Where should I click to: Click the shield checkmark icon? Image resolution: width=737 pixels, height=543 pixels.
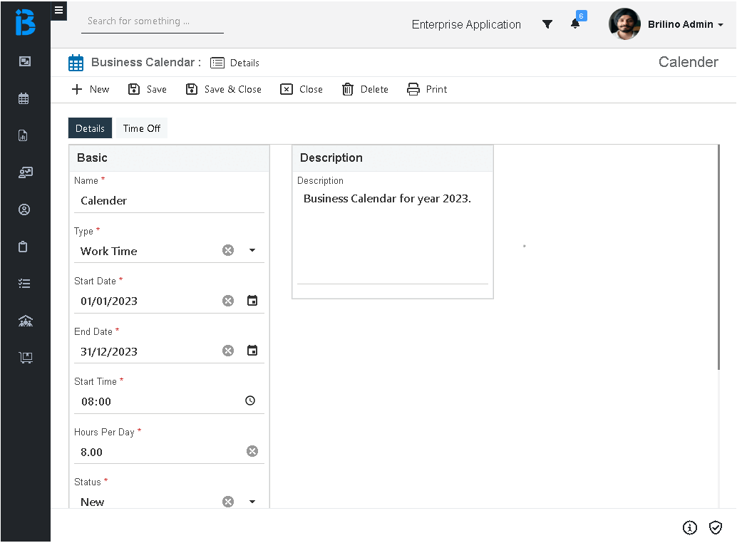tap(716, 527)
